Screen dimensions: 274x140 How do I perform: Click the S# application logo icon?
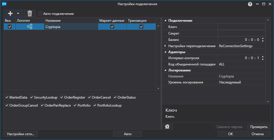[x=4, y=4]
